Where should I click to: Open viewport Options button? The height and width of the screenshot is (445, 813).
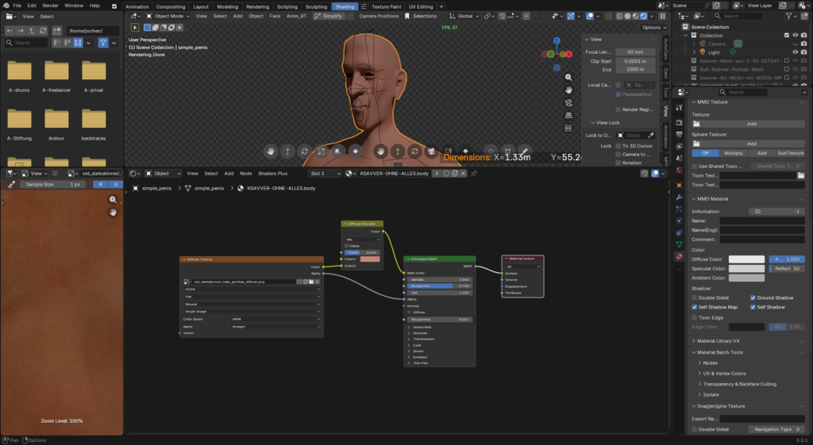pyautogui.click(x=653, y=28)
